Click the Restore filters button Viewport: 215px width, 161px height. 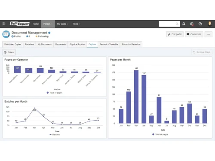point(202,52)
